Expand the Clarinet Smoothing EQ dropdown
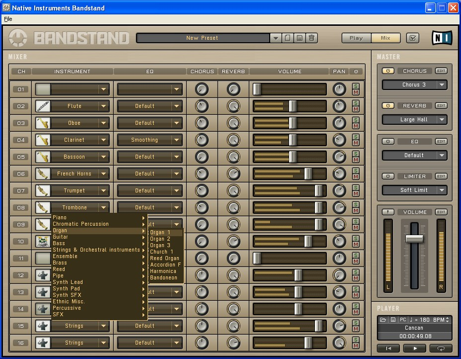 tap(176, 140)
